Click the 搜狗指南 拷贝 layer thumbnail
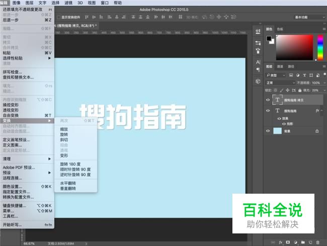The width and height of the screenshot is (327, 246). 277,100
